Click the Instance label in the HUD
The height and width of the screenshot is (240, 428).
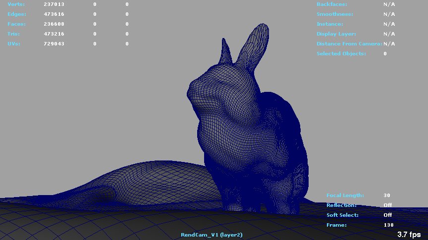pos(330,24)
